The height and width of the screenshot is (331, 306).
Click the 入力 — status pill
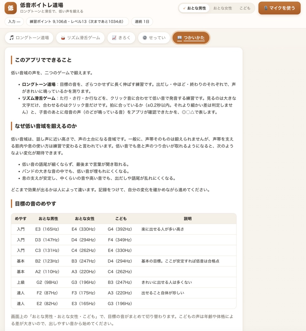point(14,22)
